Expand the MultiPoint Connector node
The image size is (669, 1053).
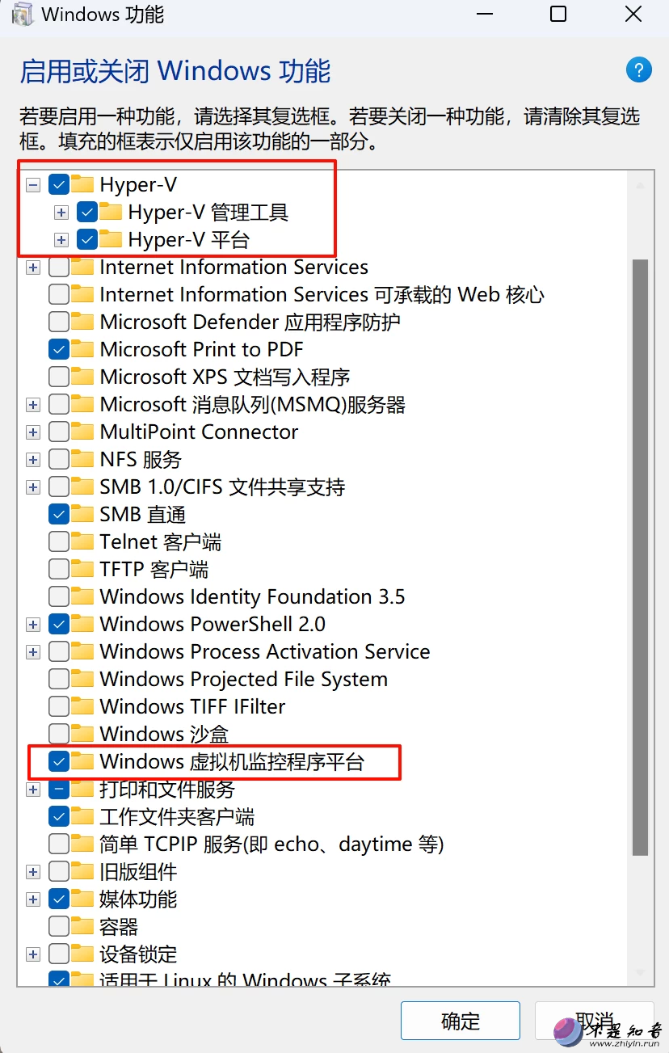click(x=33, y=432)
